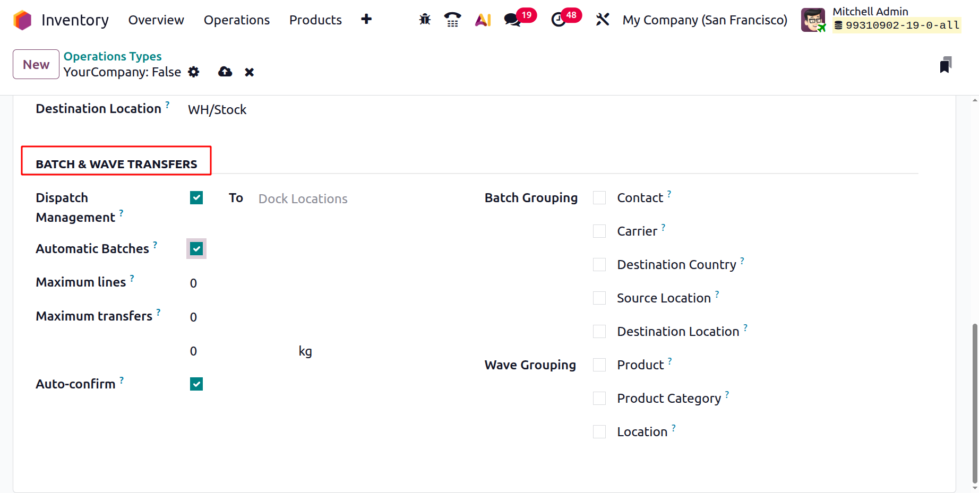The image size is (979, 493).
Task: Click the wrench and screwdriver tools icon
Action: pos(603,20)
